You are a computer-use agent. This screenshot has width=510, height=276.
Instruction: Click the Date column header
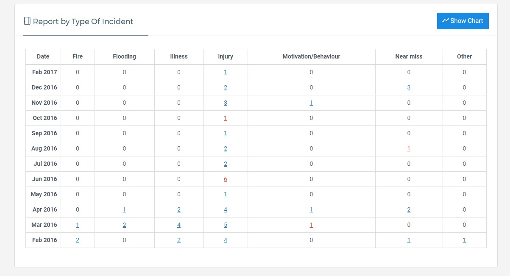coord(43,56)
